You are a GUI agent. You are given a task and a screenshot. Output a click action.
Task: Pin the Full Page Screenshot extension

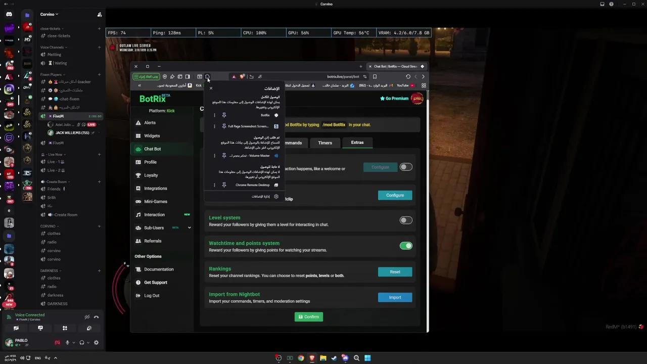pyautogui.click(x=224, y=126)
